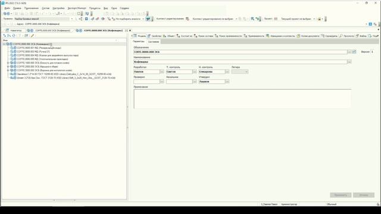Open the Настройка menu
This screenshot has height=214, width=381.
[x=58, y=8]
